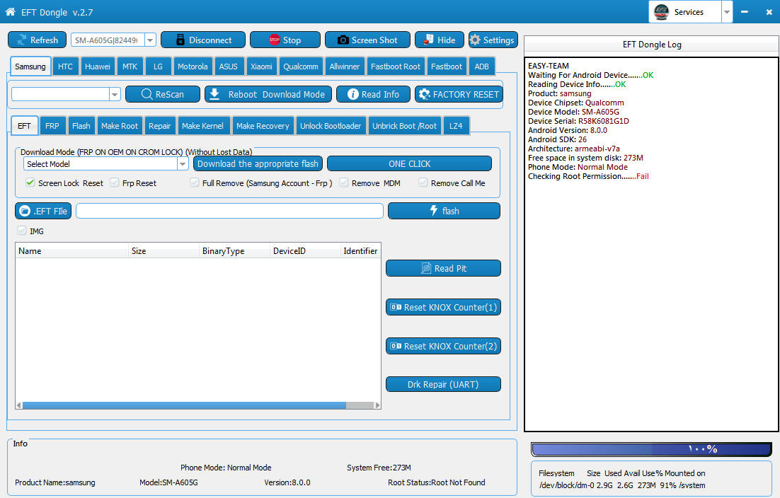This screenshot has height=498, width=780.
Task: Switch to the MTK tab
Action: 130,66
